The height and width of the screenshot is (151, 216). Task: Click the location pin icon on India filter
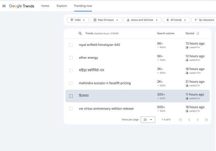(x=72, y=20)
